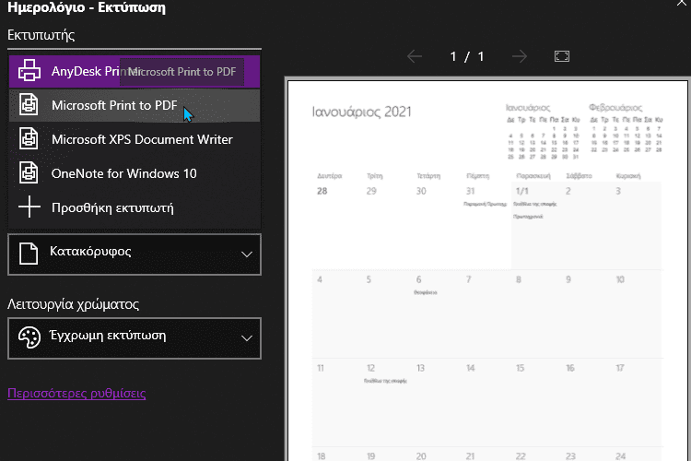Screen dimensions: 691x461
Task: Choose Microsoft XPS Document Writer option
Action: tap(142, 139)
